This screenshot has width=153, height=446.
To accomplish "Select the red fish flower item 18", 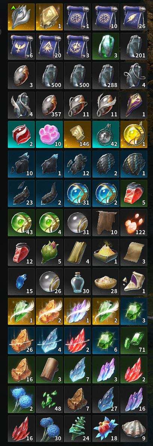I will coord(105,429).
